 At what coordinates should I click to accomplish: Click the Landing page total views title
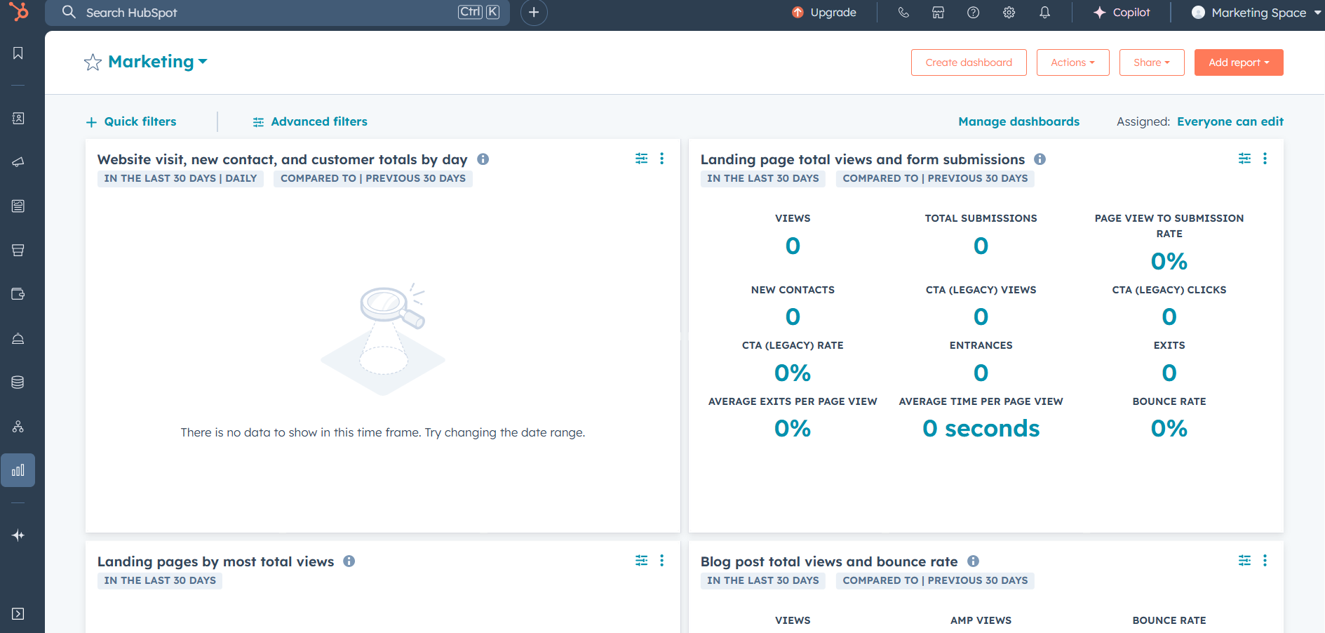pos(863,159)
